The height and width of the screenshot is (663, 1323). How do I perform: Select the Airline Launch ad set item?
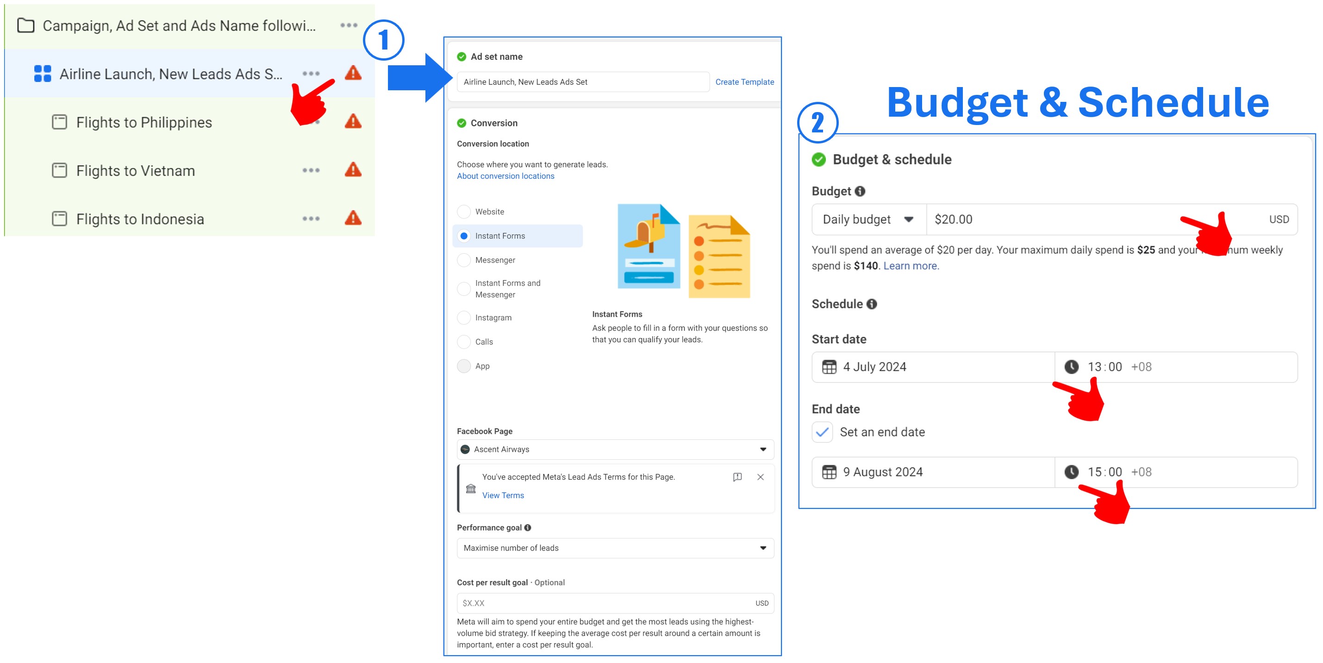pos(170,74)
